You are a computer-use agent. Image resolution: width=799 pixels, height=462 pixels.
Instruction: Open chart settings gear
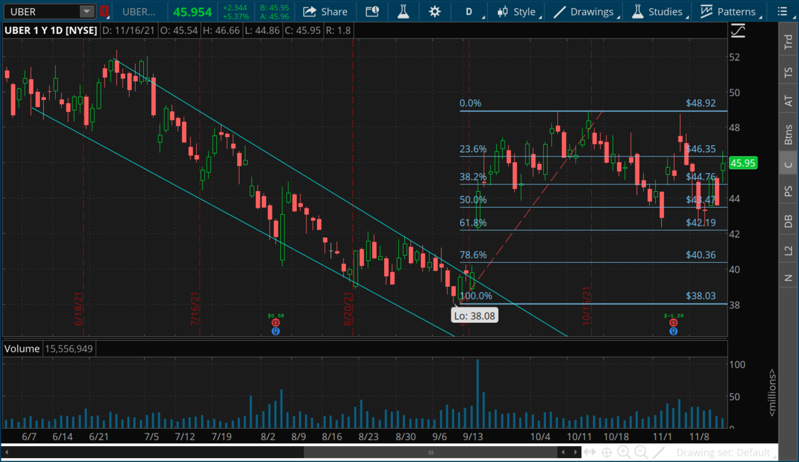(x=435, y=11)
